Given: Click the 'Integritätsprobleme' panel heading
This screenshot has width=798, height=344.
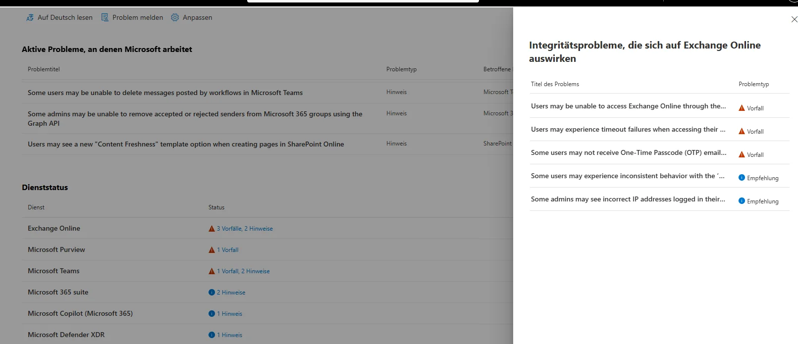Looking at the screenshot, I should [x=645, y=52].
